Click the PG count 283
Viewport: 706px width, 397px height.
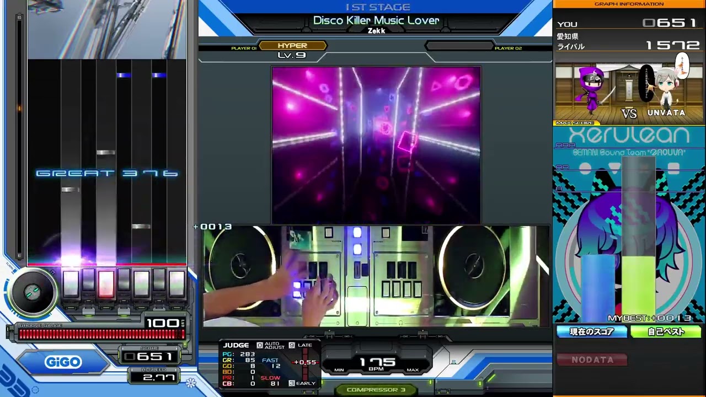click(x=248, y=354)
